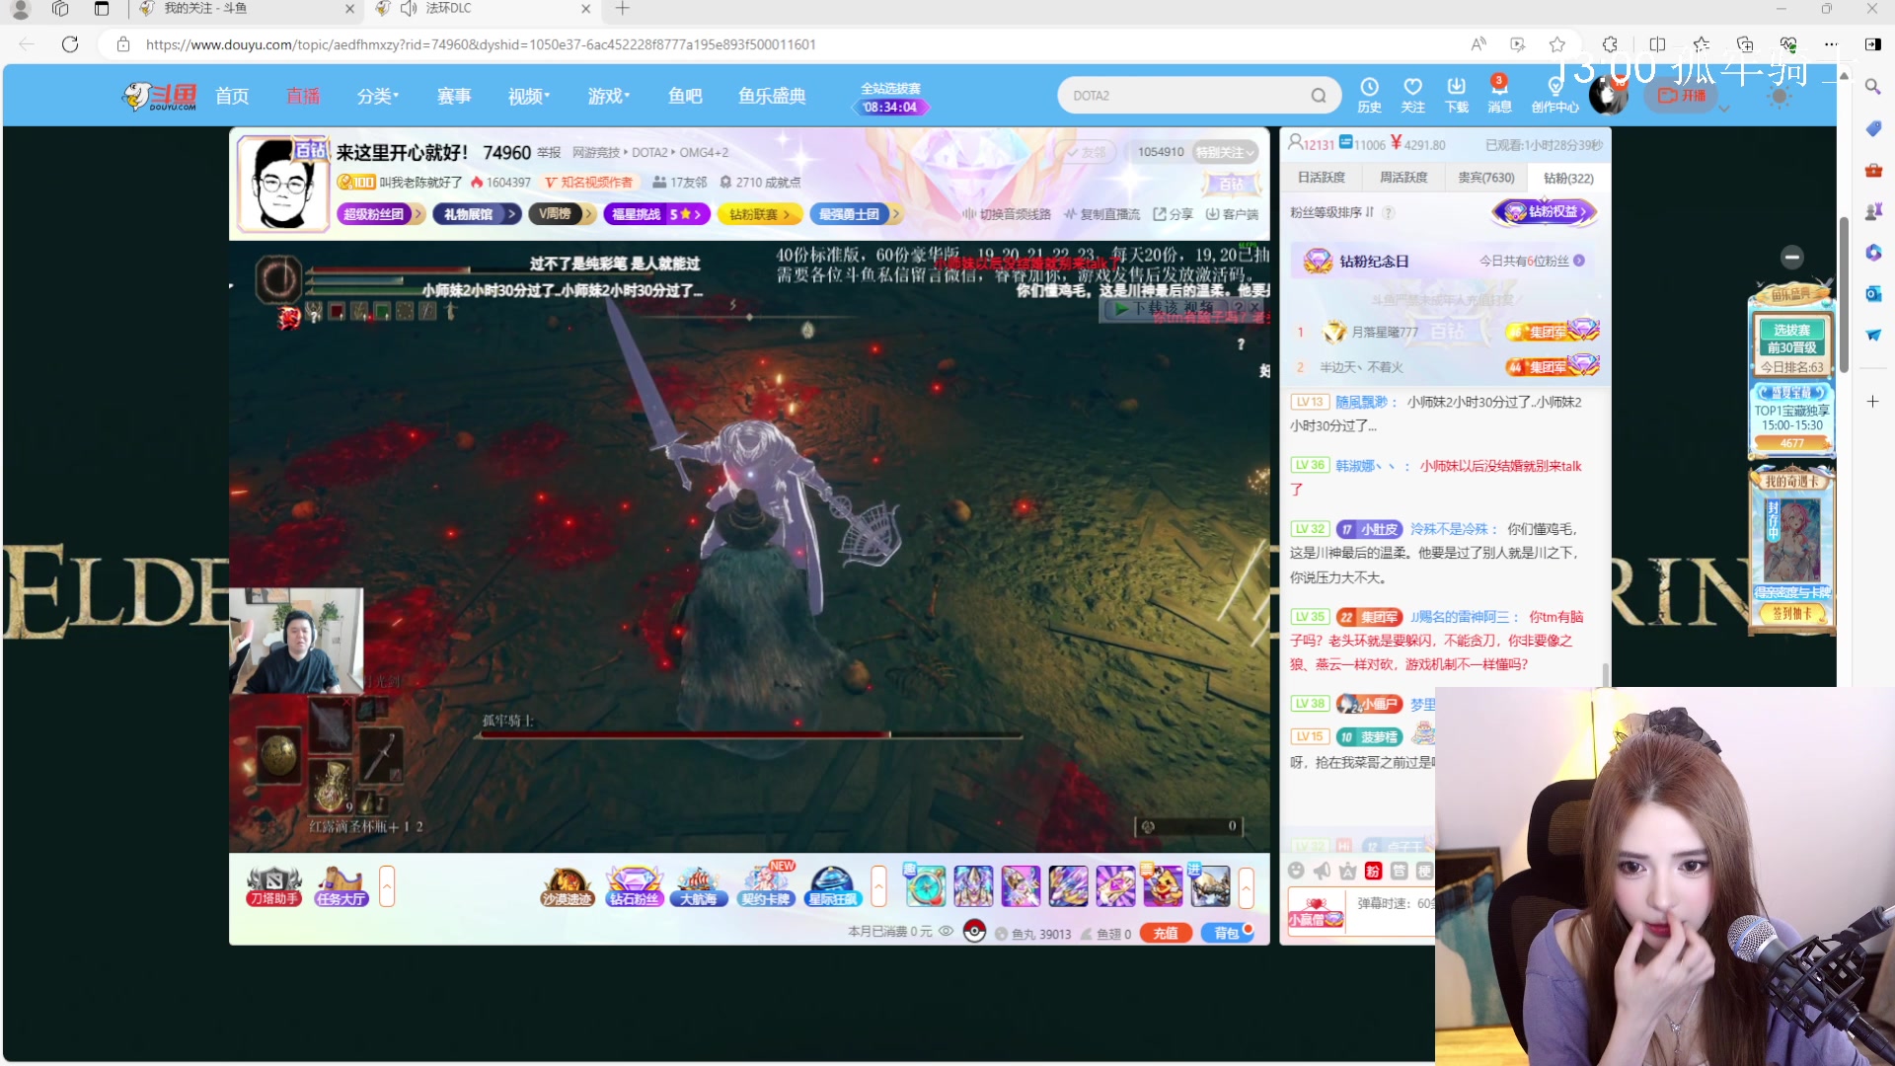Collapse the side activity panel minus button
The width and height of the screenshot is (1895, 1066).
1791,257
